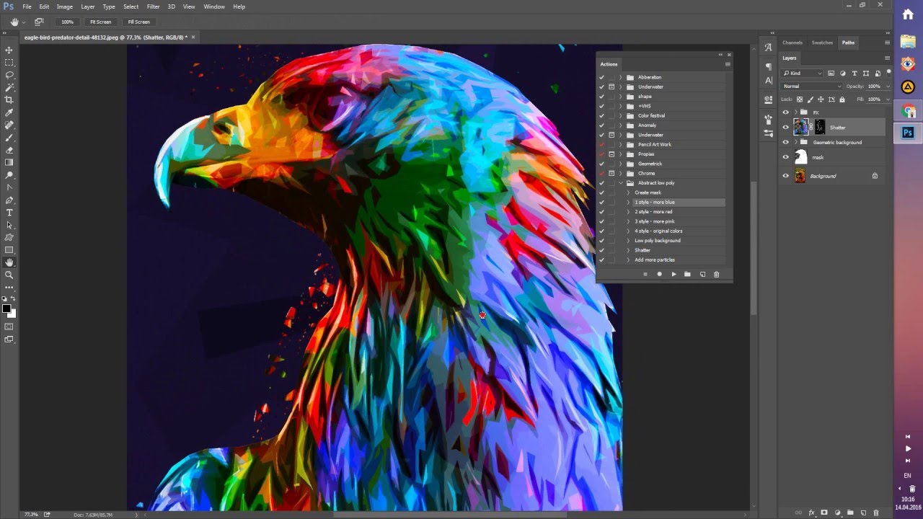
Task: Switch to the Swatches tab
Action: coord(822,43)
